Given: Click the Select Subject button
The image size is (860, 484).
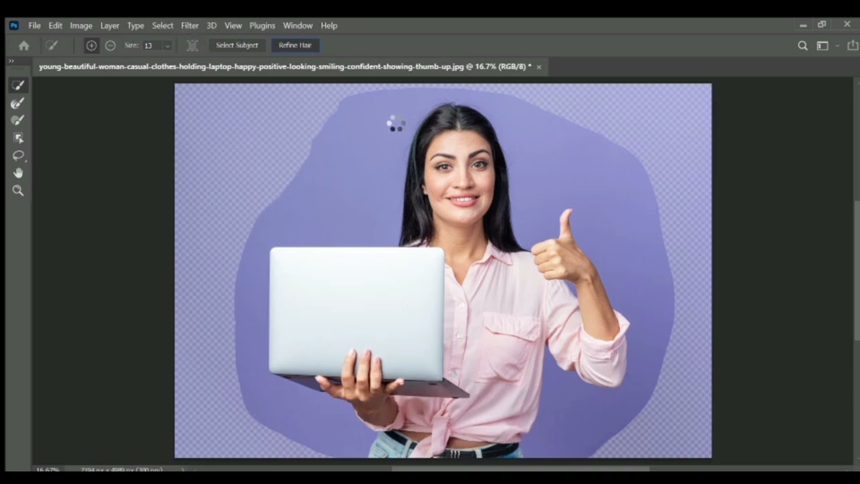Looking at the screenshot, I should (236, 45).
